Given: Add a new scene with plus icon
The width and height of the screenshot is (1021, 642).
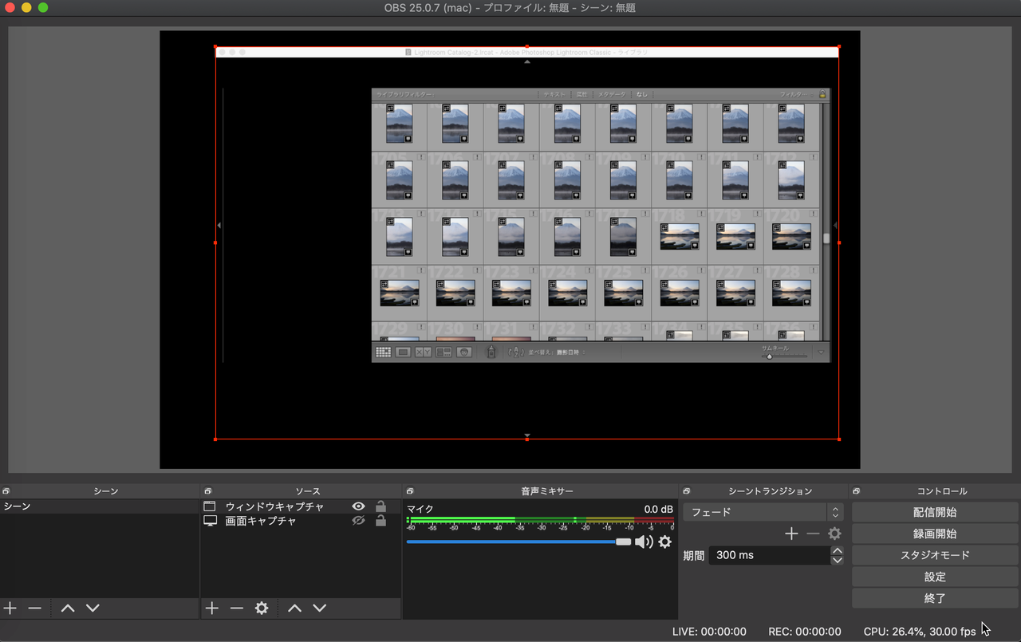Looking at the screenshot, I should tap(10, 608).
